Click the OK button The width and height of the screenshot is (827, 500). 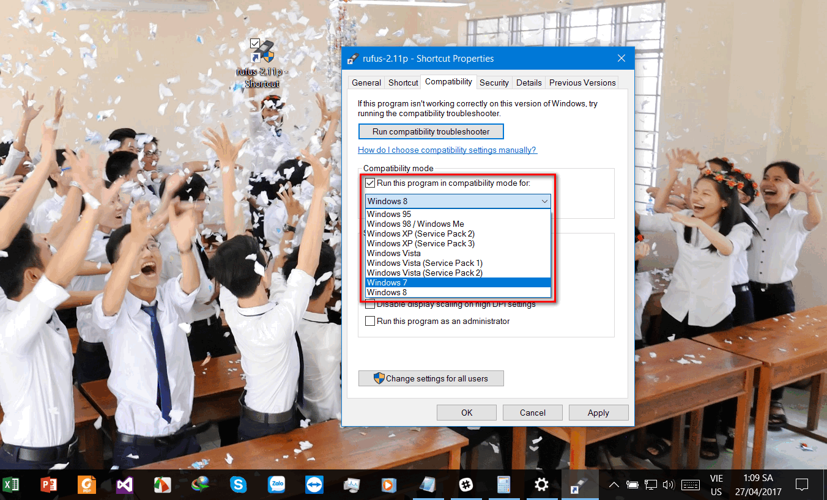[x=467, y=413]
